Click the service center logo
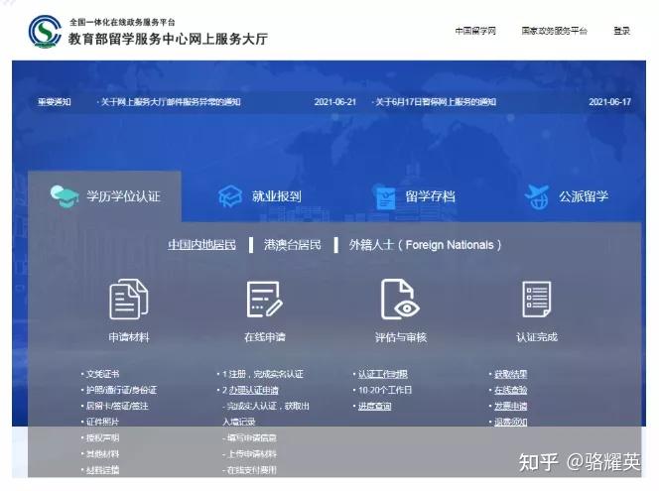 coord(45,32)
